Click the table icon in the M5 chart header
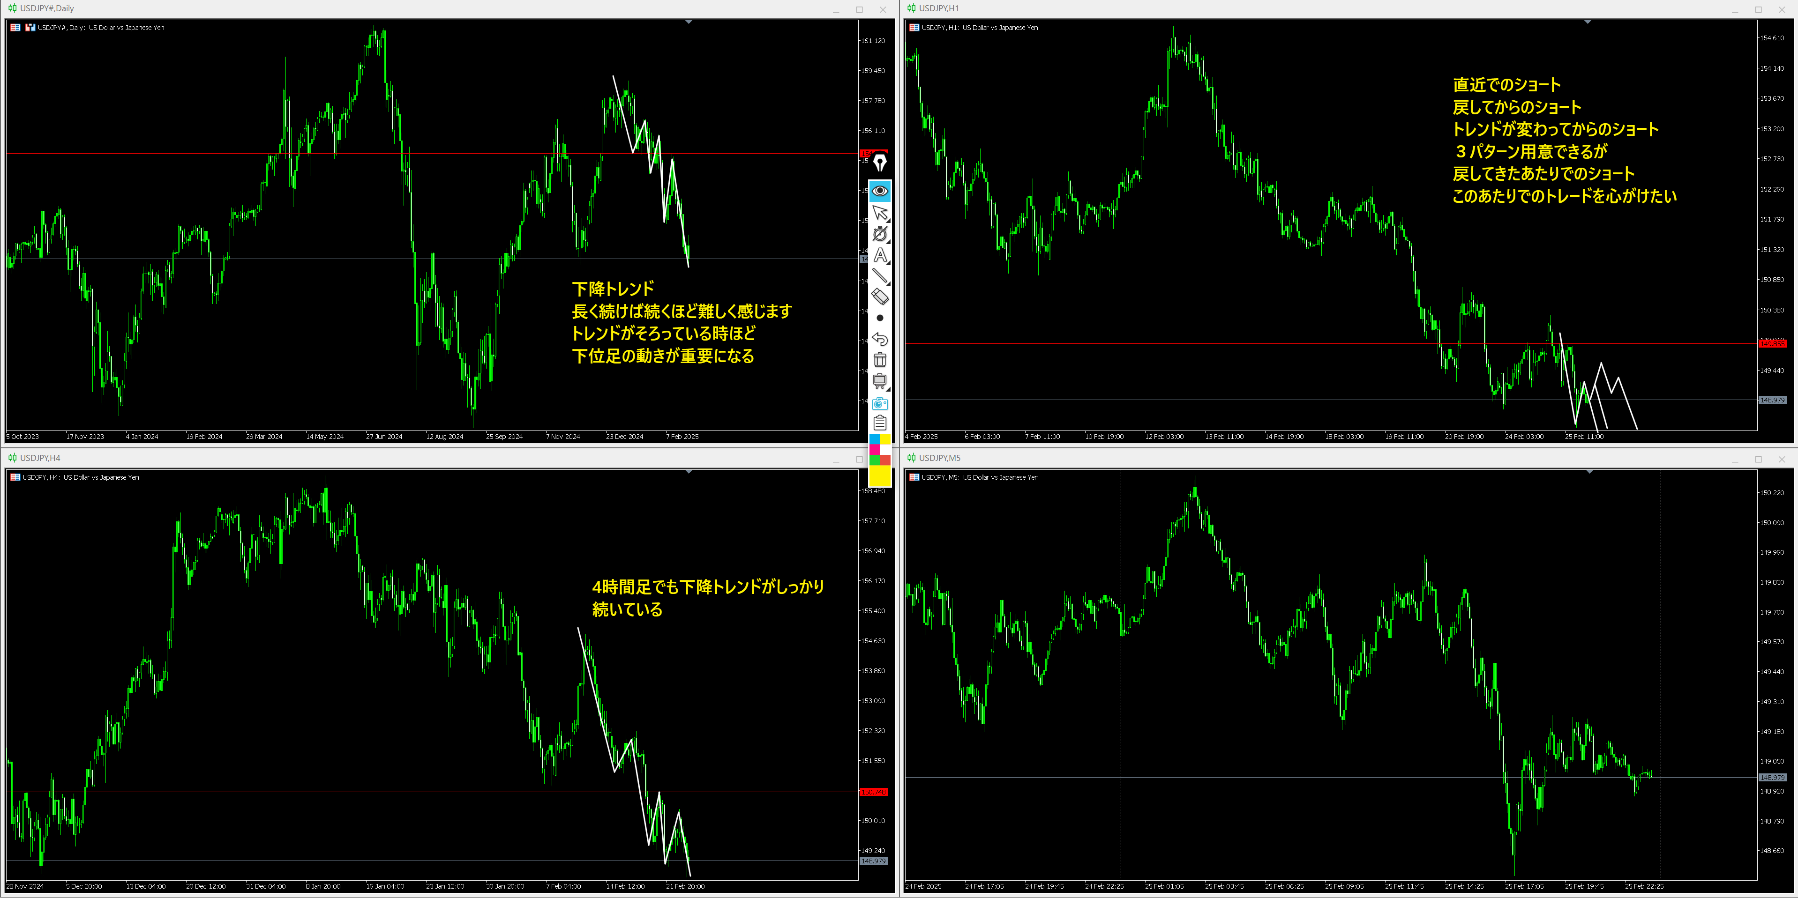The width and height of the screenshot is (1798, 898). [x=914, y=477]
